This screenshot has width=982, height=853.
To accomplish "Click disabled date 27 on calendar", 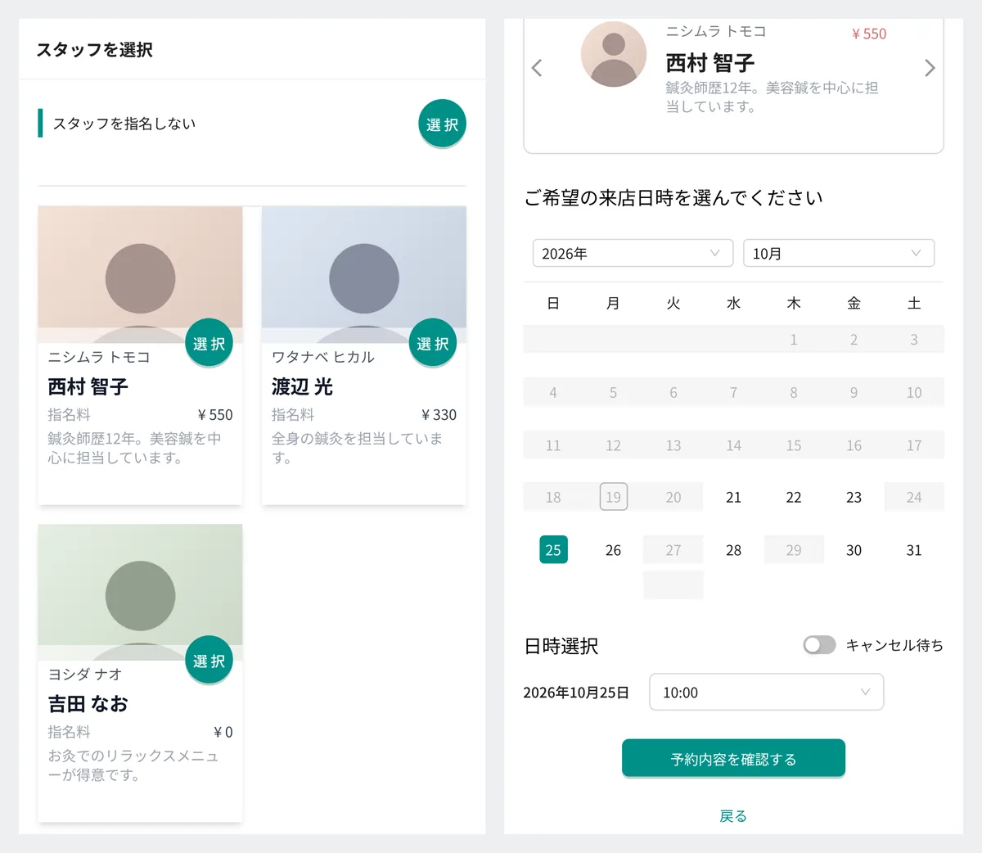I will (673, 550).
